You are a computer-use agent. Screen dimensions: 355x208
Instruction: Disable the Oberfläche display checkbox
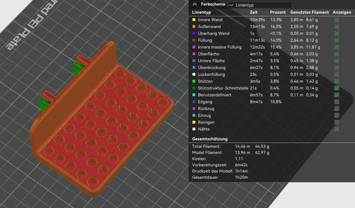336,54
